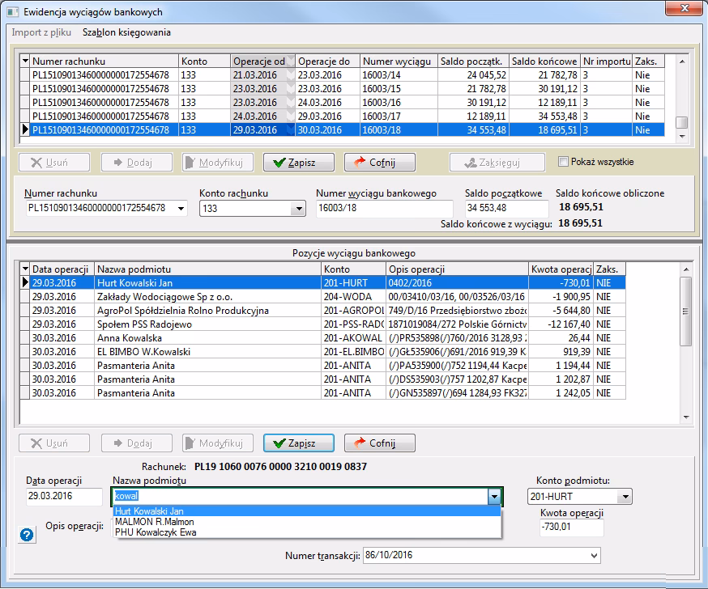The image size is (708, 589).
Task: Expand the Numer rachunku dropdown
Action: 180,209
